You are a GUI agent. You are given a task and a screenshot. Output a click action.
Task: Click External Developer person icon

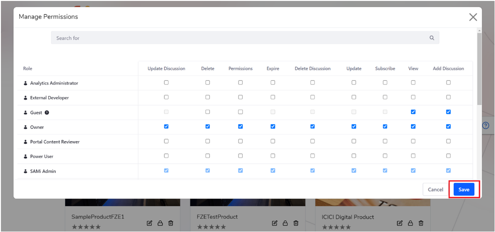(25, 97)
